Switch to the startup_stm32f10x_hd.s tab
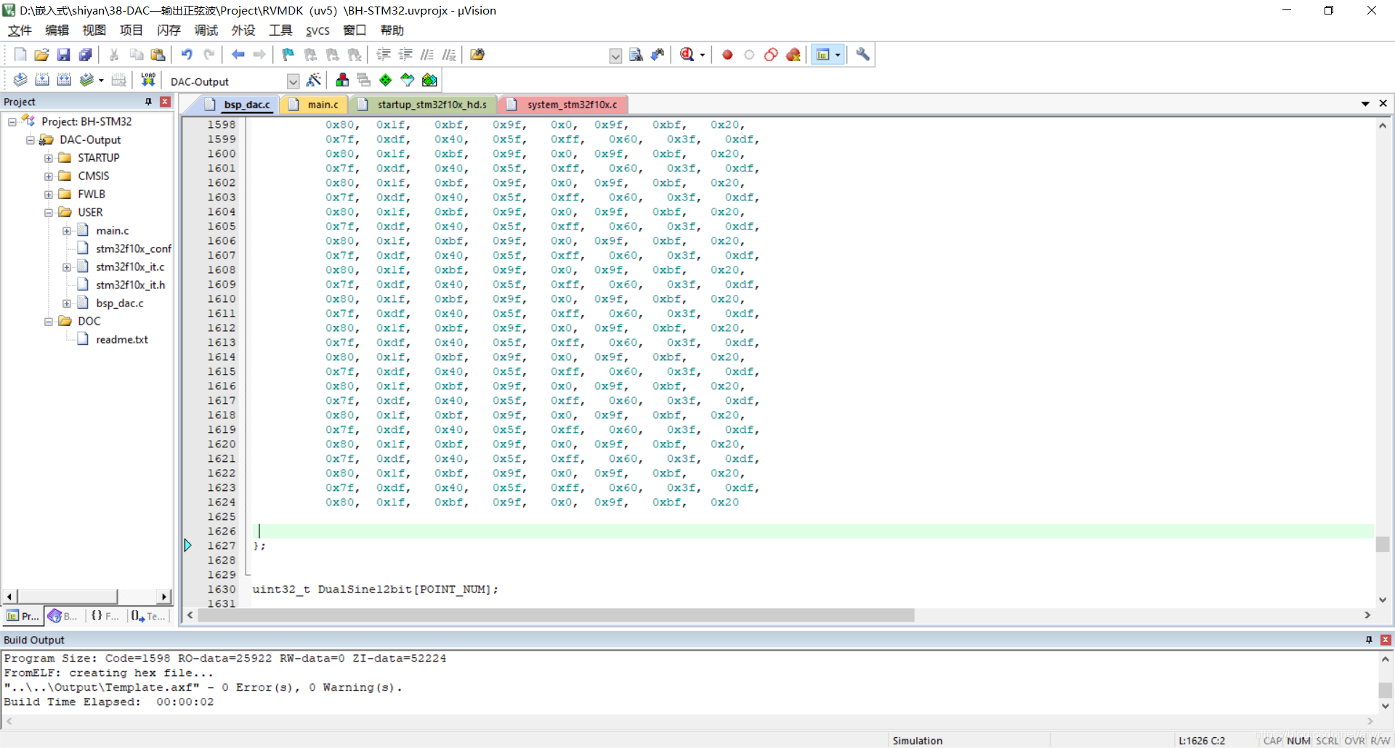The image size is (1395, 748). 424,105
